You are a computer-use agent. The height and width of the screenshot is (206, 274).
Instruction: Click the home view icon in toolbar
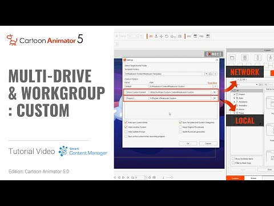click(172, 36)
